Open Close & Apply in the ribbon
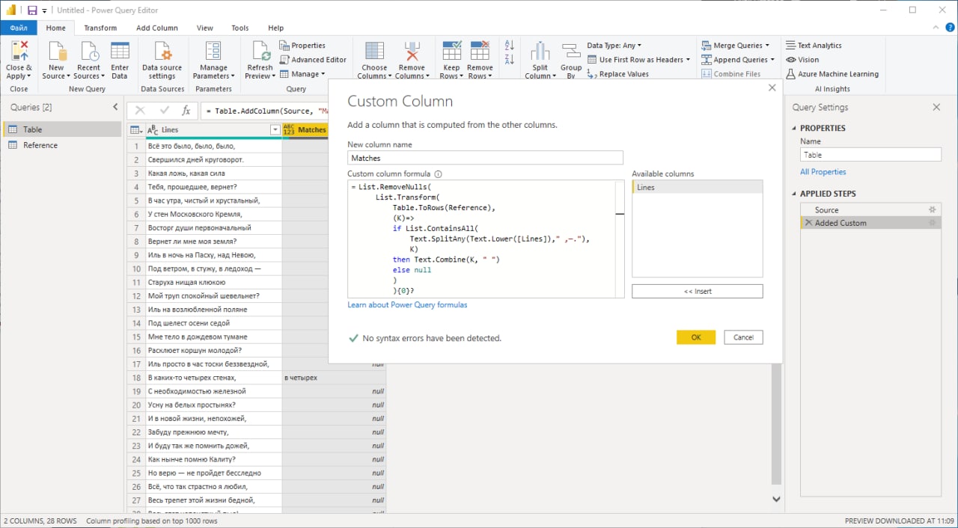Viewport: 958px width, 528px height. coord(19,61)
